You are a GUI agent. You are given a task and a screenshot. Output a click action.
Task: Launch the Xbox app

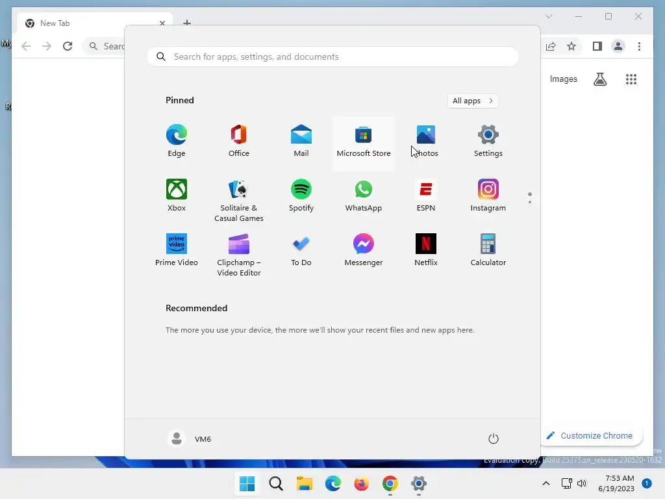pos(177,196)
